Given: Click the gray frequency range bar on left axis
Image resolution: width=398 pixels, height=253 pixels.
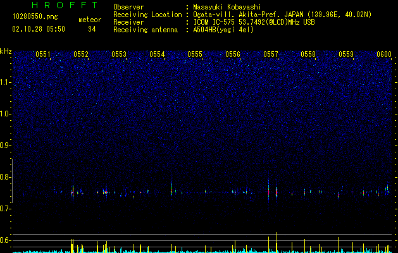Looking at the screenshot, I should 12,181.
